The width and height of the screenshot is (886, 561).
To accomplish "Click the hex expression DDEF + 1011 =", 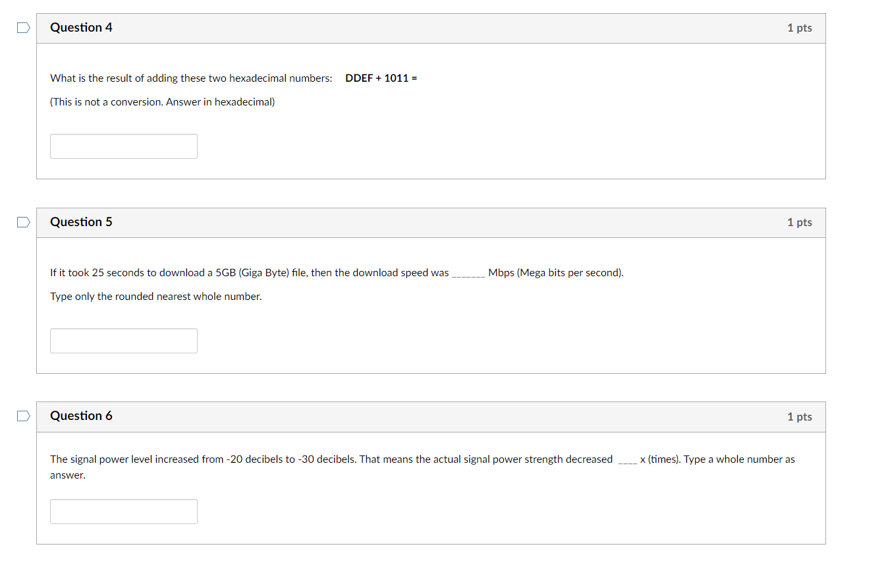I will tap(381, 78).
